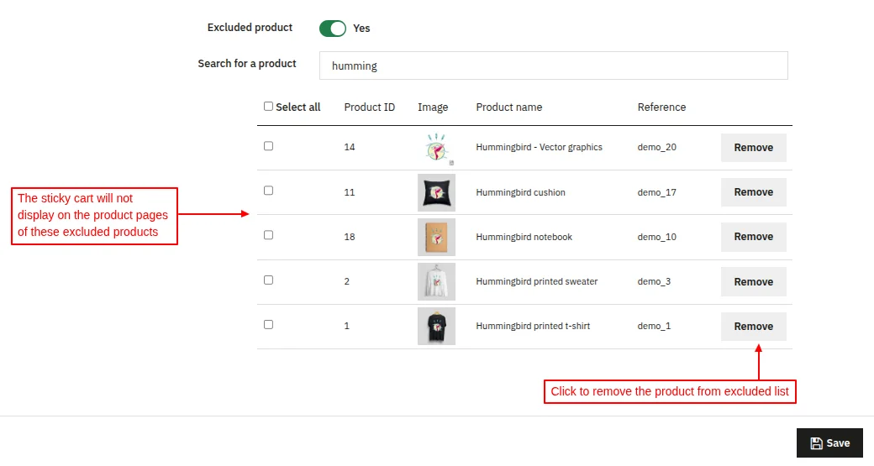Remove Hummingbird notebook from excluded list
The image size is (874, 466).
754,237
